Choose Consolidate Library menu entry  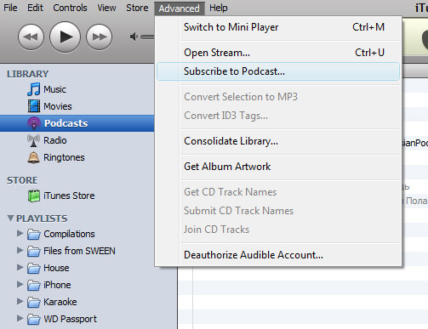278,141
